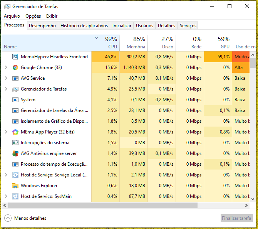Click the MEmu App Player icon
Viewport: 258px width, 229px height.
(15, 132)
